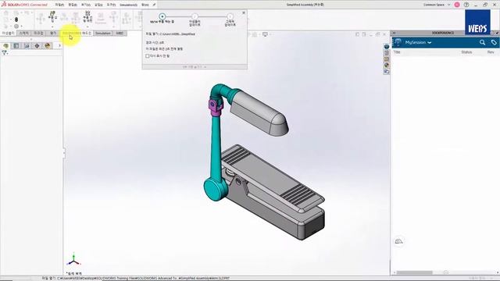
Task: Select the second progress step circle
Action: [x=195, y=16]
